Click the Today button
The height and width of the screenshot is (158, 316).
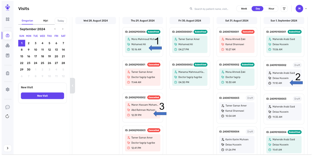pyautogui.click(x=61, y=21)
